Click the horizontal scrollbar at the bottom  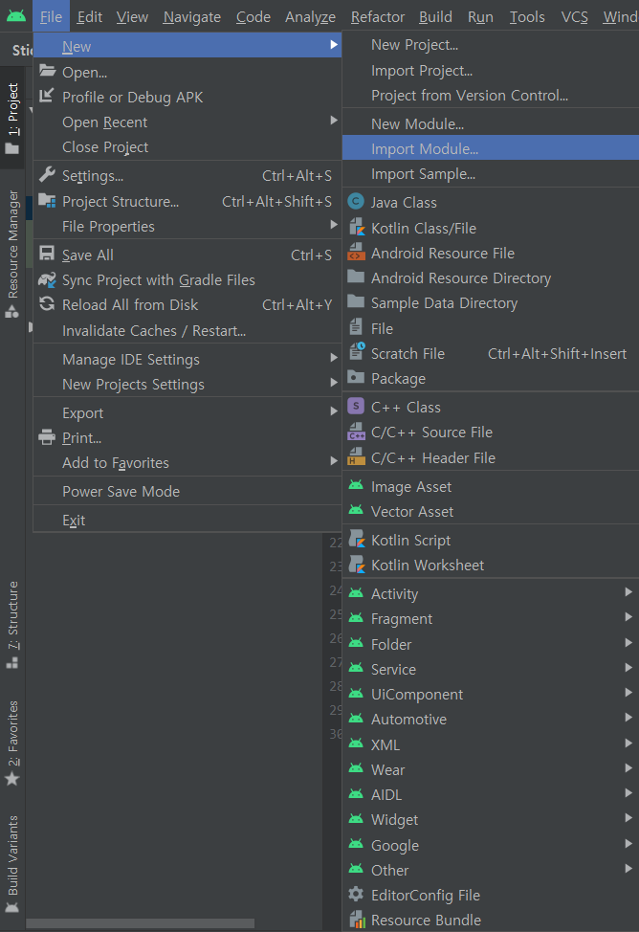coord(141,923)
